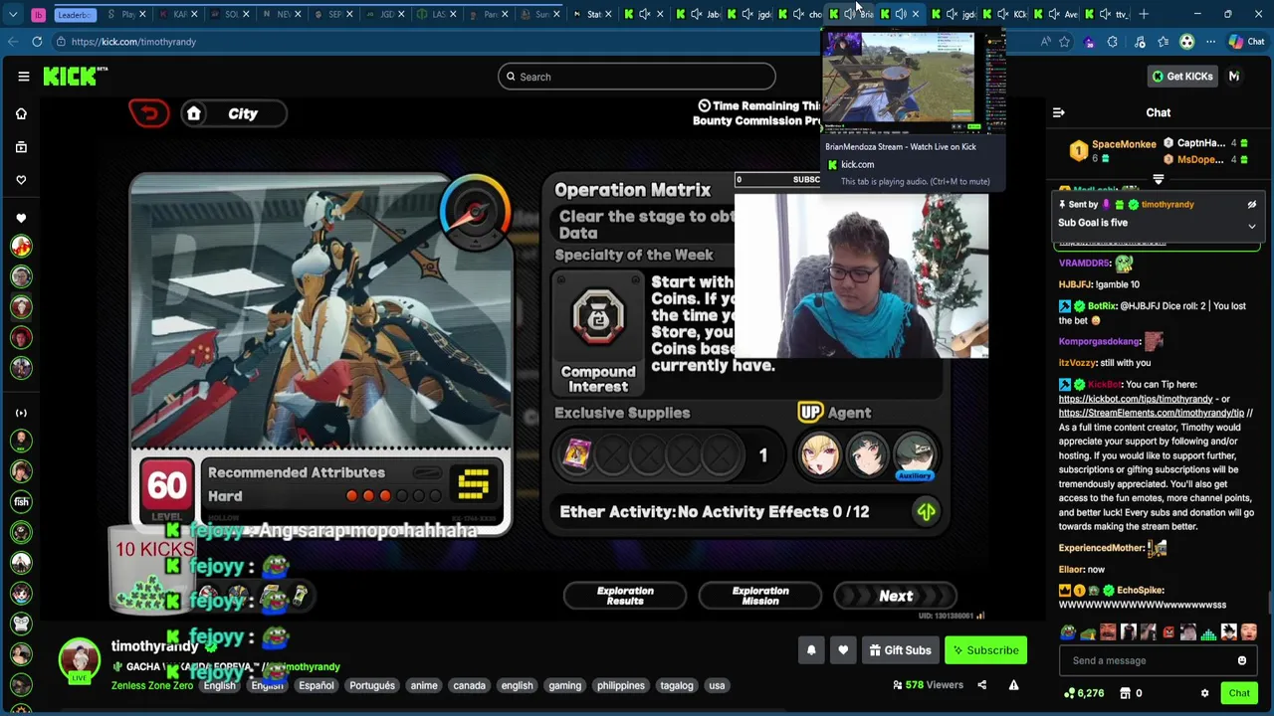This screenshot has height=716, width=1274.
Task: Open the kickbot tips link in chat
Action: point(1136,399)
